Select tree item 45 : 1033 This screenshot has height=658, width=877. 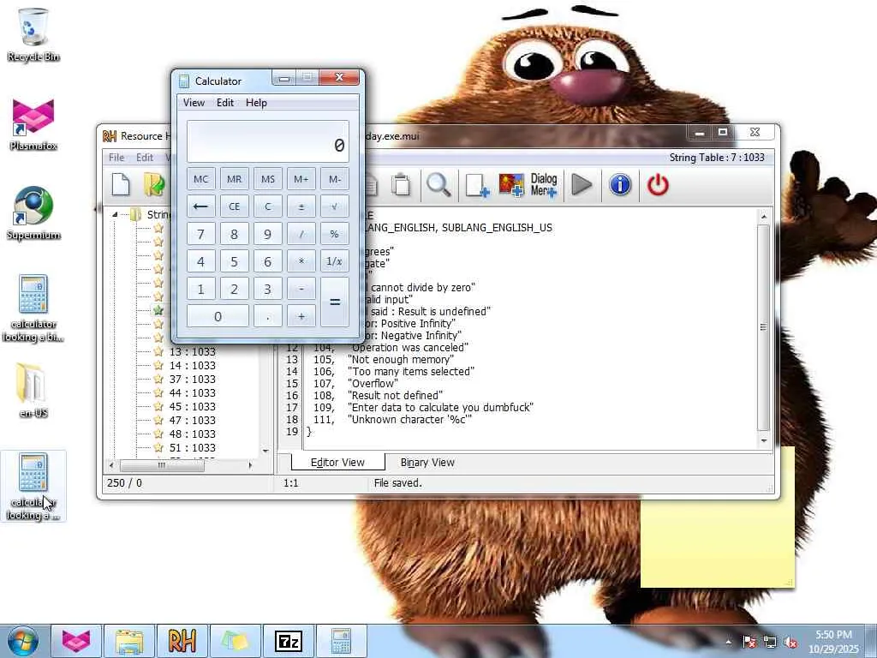point(193,406)
